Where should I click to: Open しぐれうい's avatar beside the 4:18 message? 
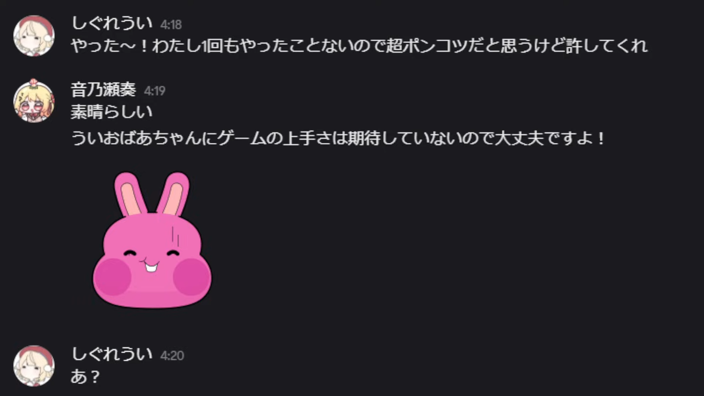click(34, 36)
